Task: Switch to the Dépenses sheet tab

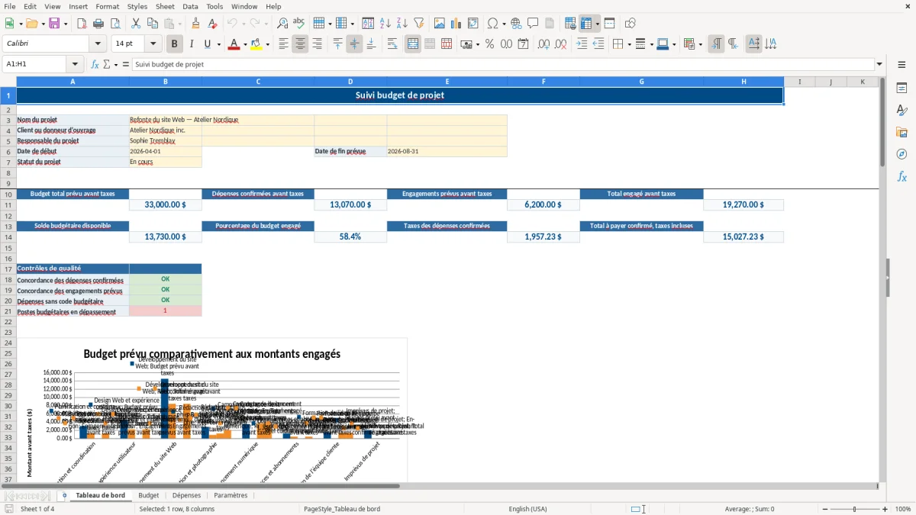Action: coord(186,495)
